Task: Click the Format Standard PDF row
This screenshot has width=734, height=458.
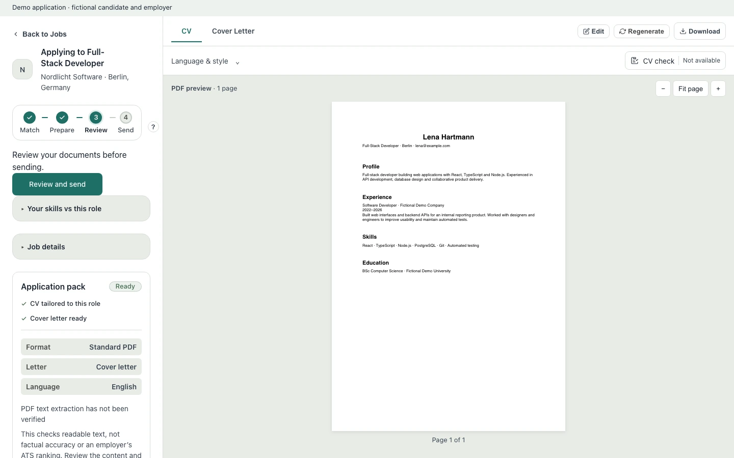Action: pyautogui.click(x=81, y=347)
